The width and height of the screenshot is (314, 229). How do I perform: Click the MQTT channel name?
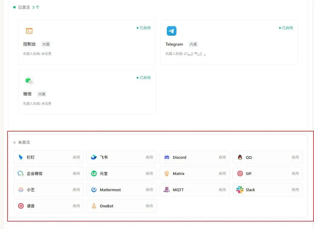tap(178, 190)
